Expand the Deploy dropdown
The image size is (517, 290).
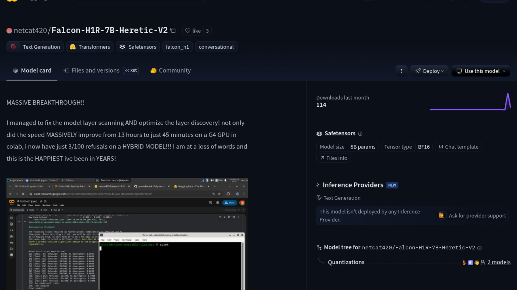click(x=429, y=71)
